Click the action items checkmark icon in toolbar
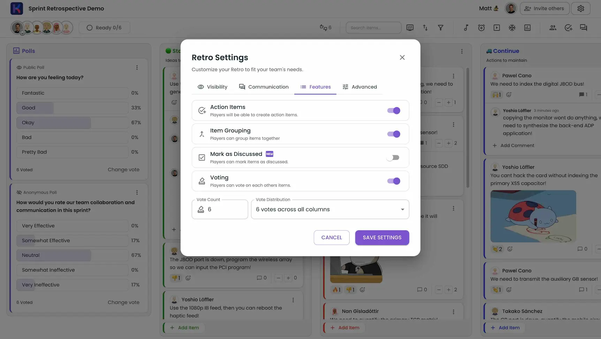Viewport: 601px width, 339px height. pos(568,27)
